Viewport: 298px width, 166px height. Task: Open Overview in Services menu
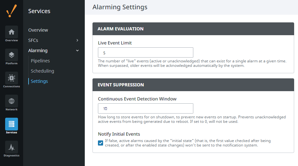pos(38,30)
